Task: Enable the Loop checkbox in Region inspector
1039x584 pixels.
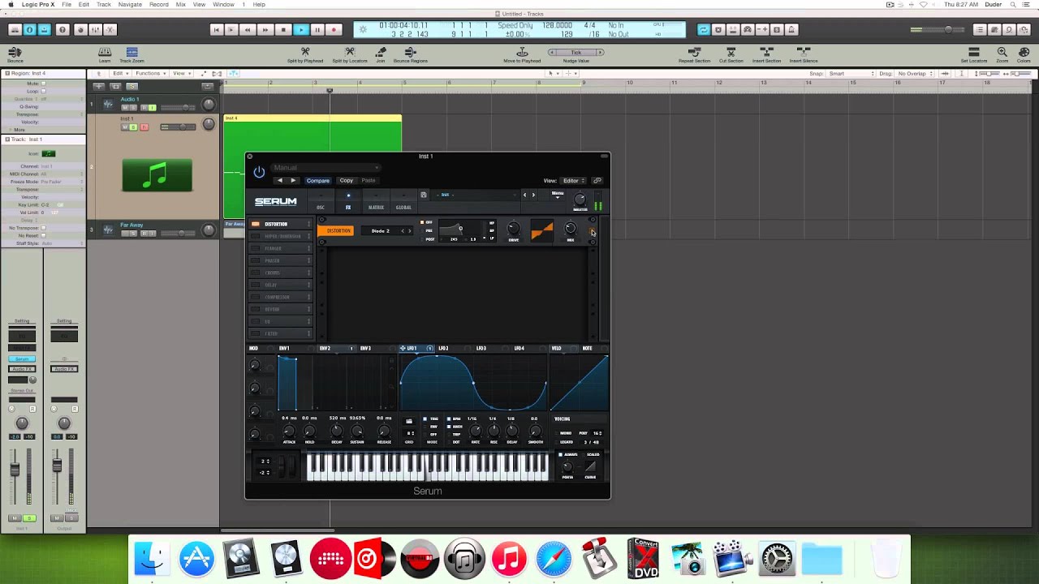Action: pos(44,91)
